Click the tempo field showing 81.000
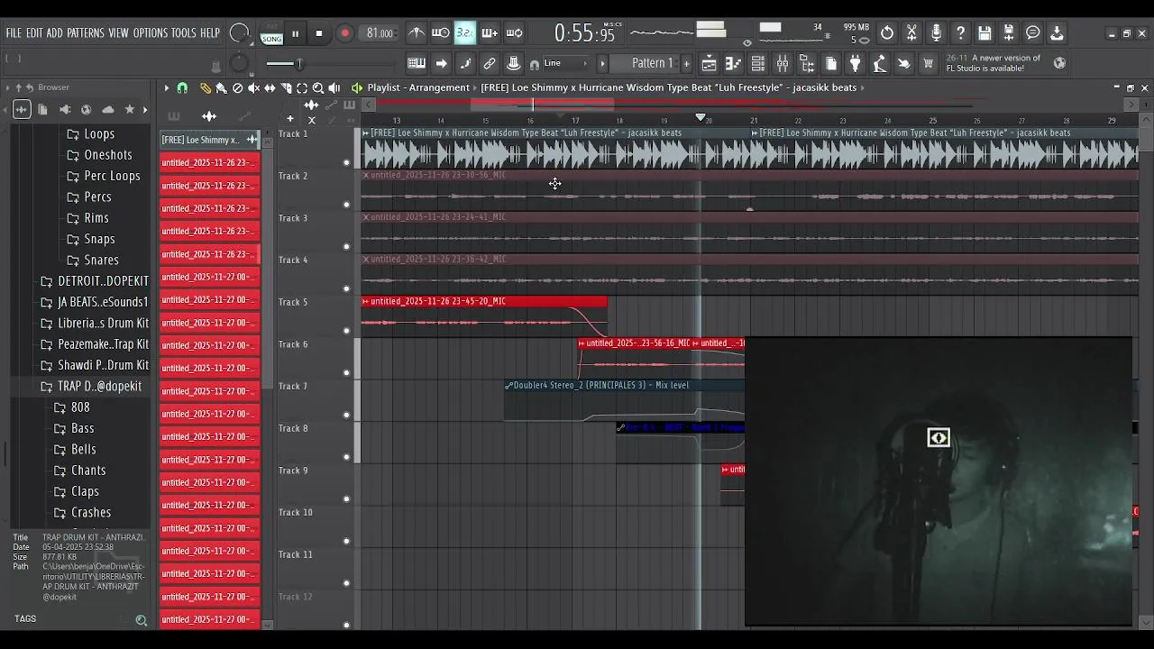The image size is (1154, 649). point(380,33)
